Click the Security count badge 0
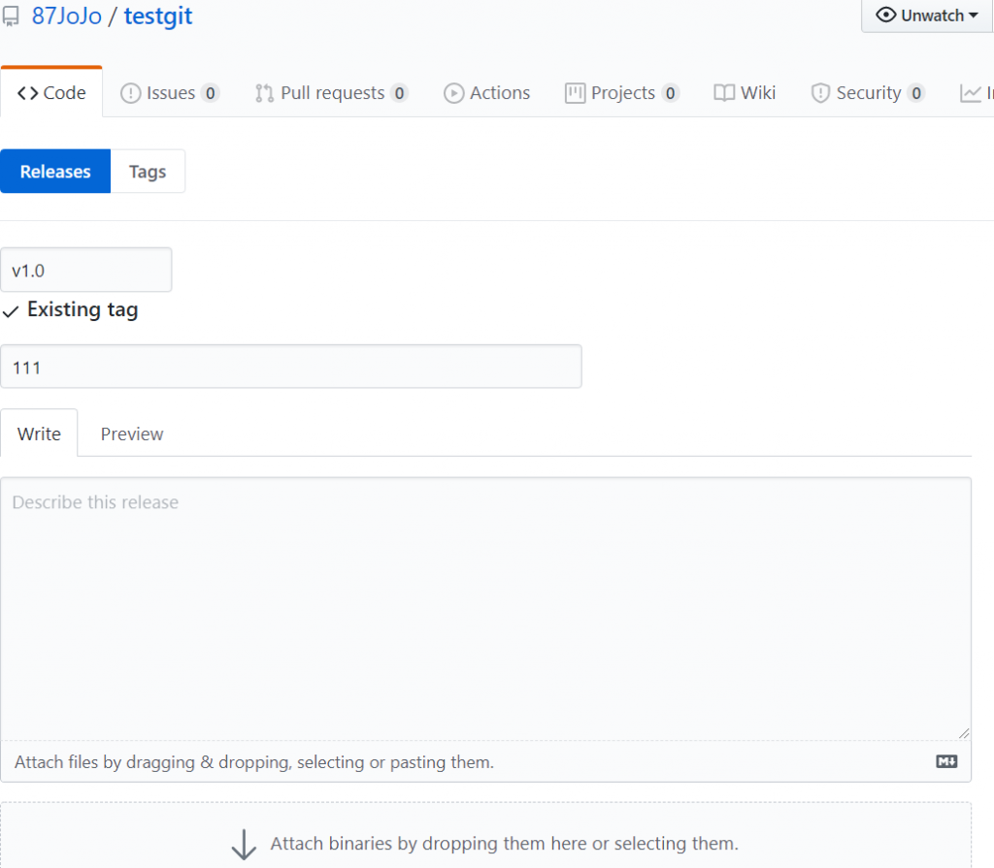 pyautogui.click(x=916, y=93)
